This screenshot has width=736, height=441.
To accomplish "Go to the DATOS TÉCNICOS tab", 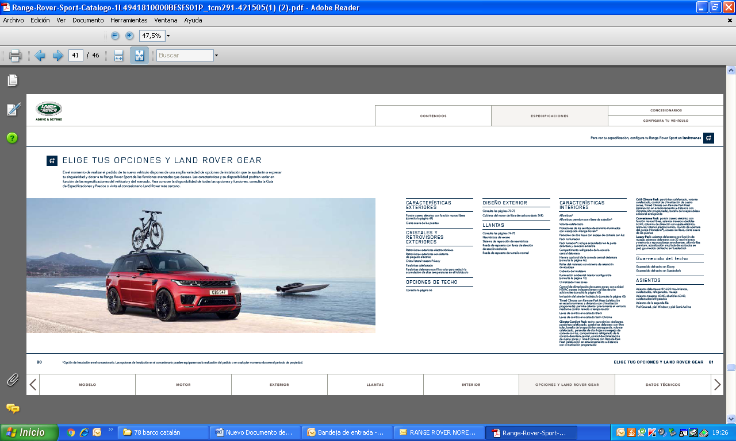I will click(x=663, y=385).
